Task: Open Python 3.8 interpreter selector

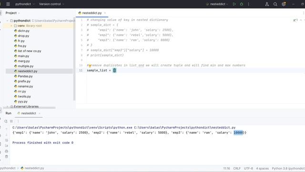Action: pyautogui.click(x=288, y=168)
